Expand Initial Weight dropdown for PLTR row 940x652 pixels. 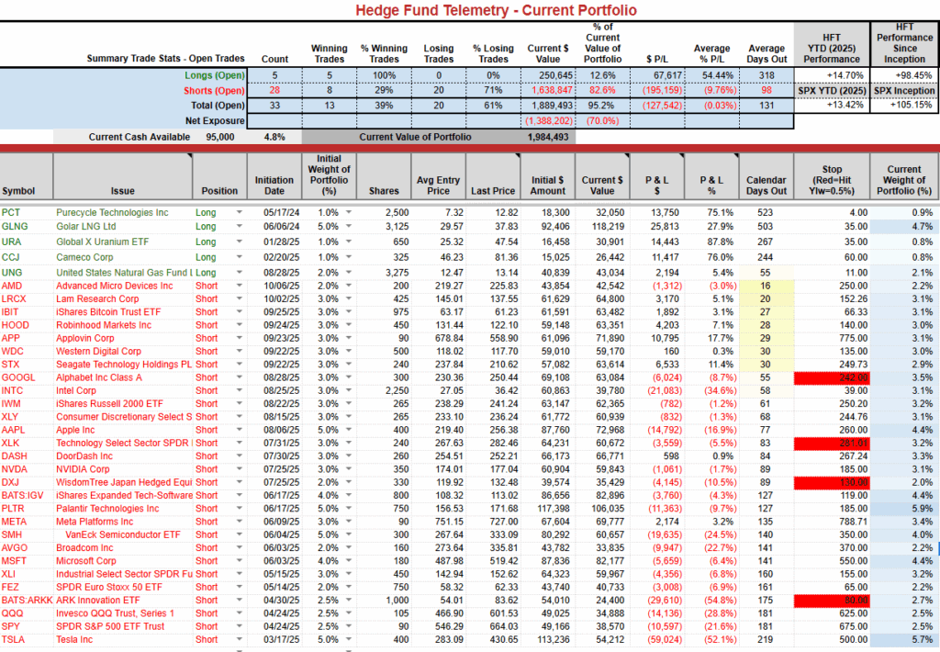pyautogui.click(x=348, y=509)
